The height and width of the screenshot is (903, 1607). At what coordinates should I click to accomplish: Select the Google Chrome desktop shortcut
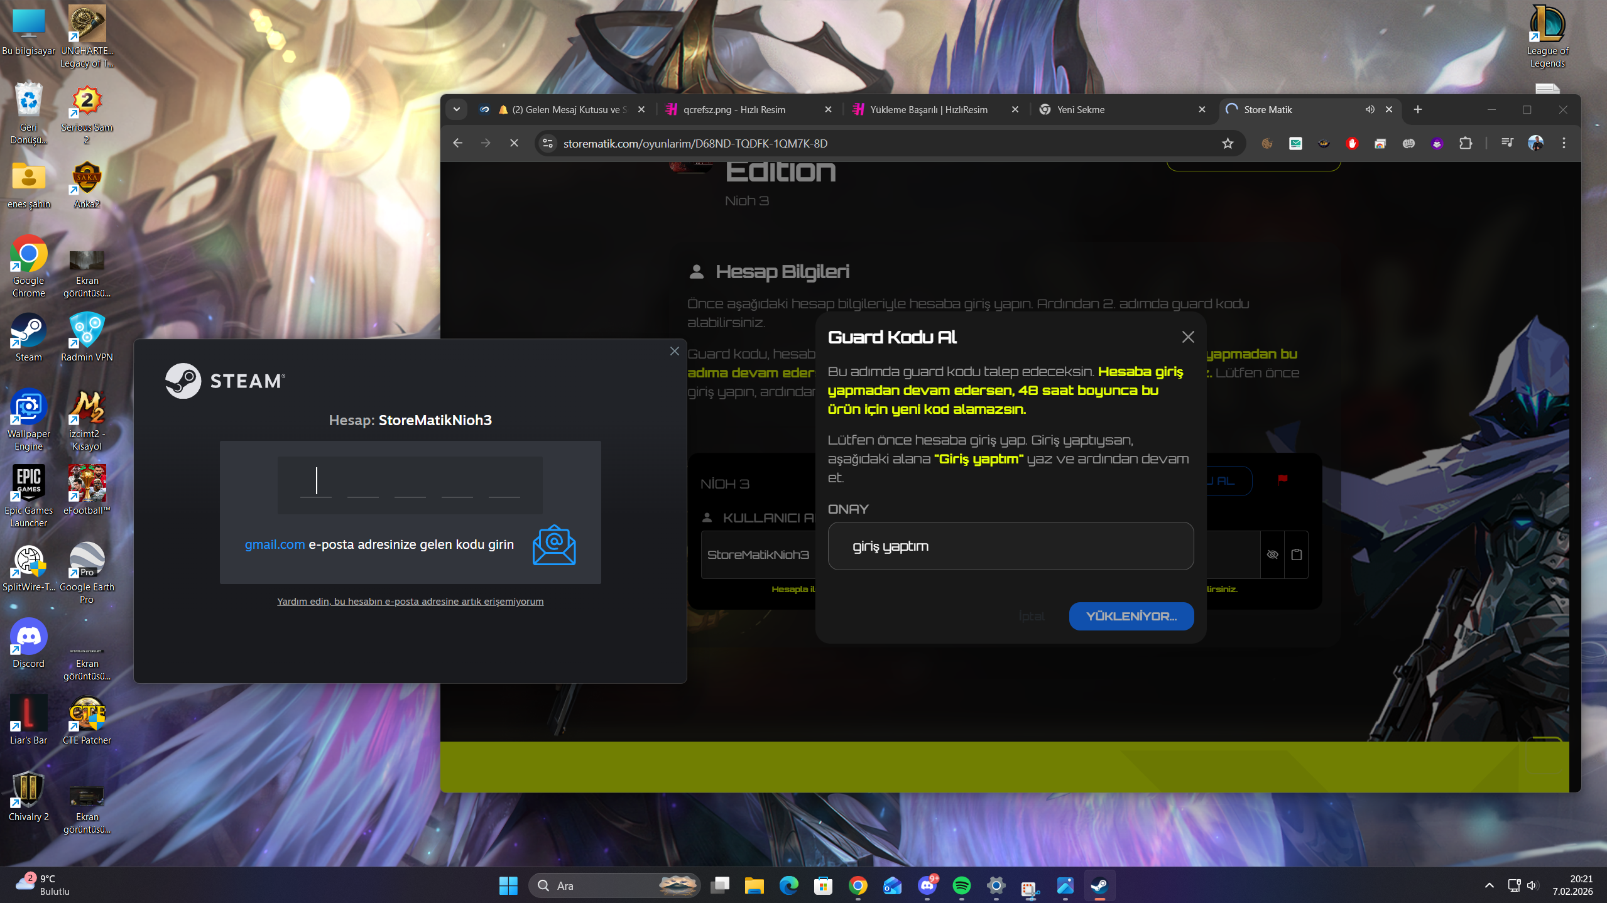tap(28, 268)
